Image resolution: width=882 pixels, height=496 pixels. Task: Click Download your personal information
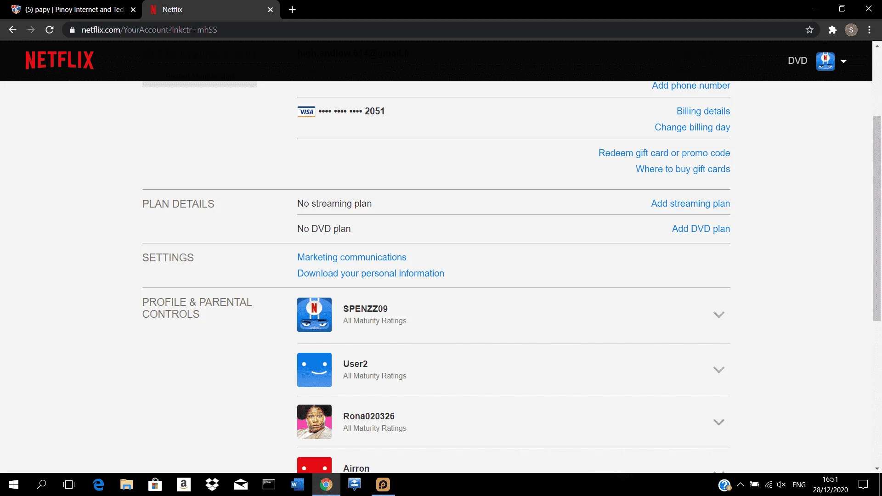[x=371, y=273]
